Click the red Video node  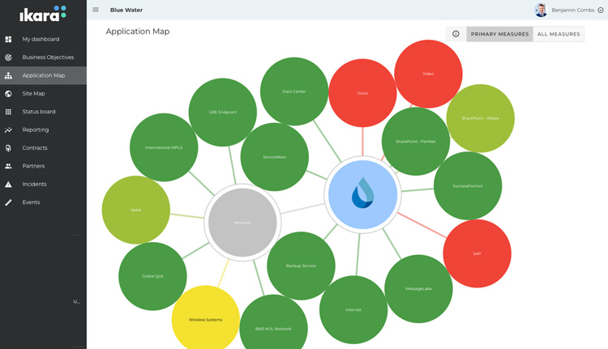pyautogui.click(x=428, y=74)
